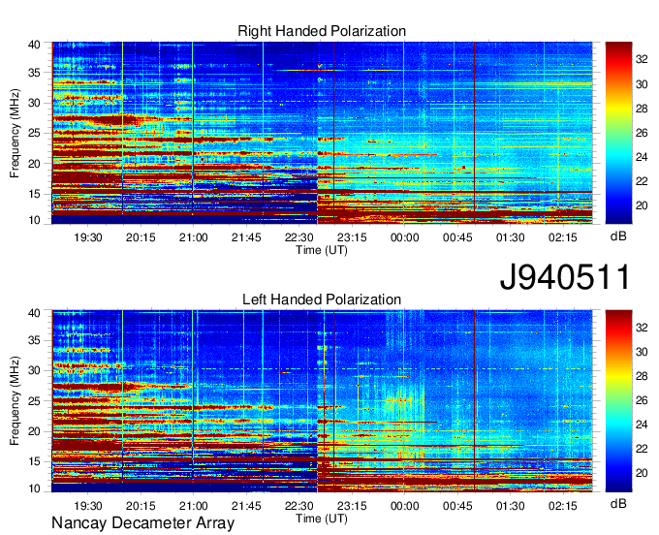
Task: Click the 01:30 tick under Left Handed plot
Action: tap(510, 506)
